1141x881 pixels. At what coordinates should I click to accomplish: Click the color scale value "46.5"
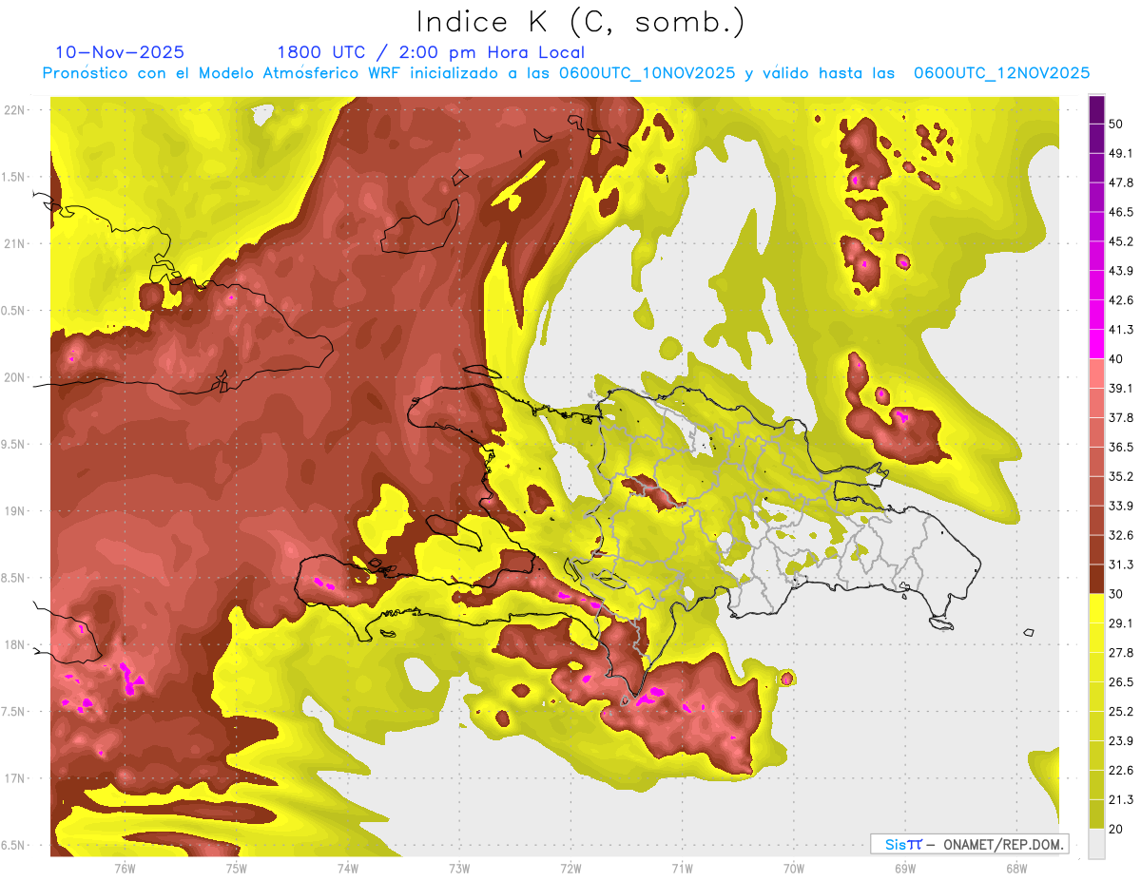(x=1120, y=212)
